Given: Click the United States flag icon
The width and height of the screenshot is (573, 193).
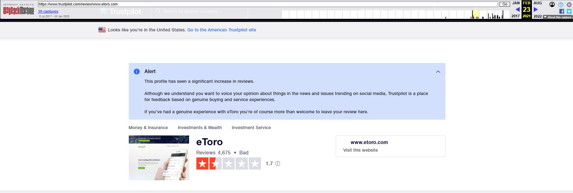Looking at the screenshot, I should tap(102, 30).
